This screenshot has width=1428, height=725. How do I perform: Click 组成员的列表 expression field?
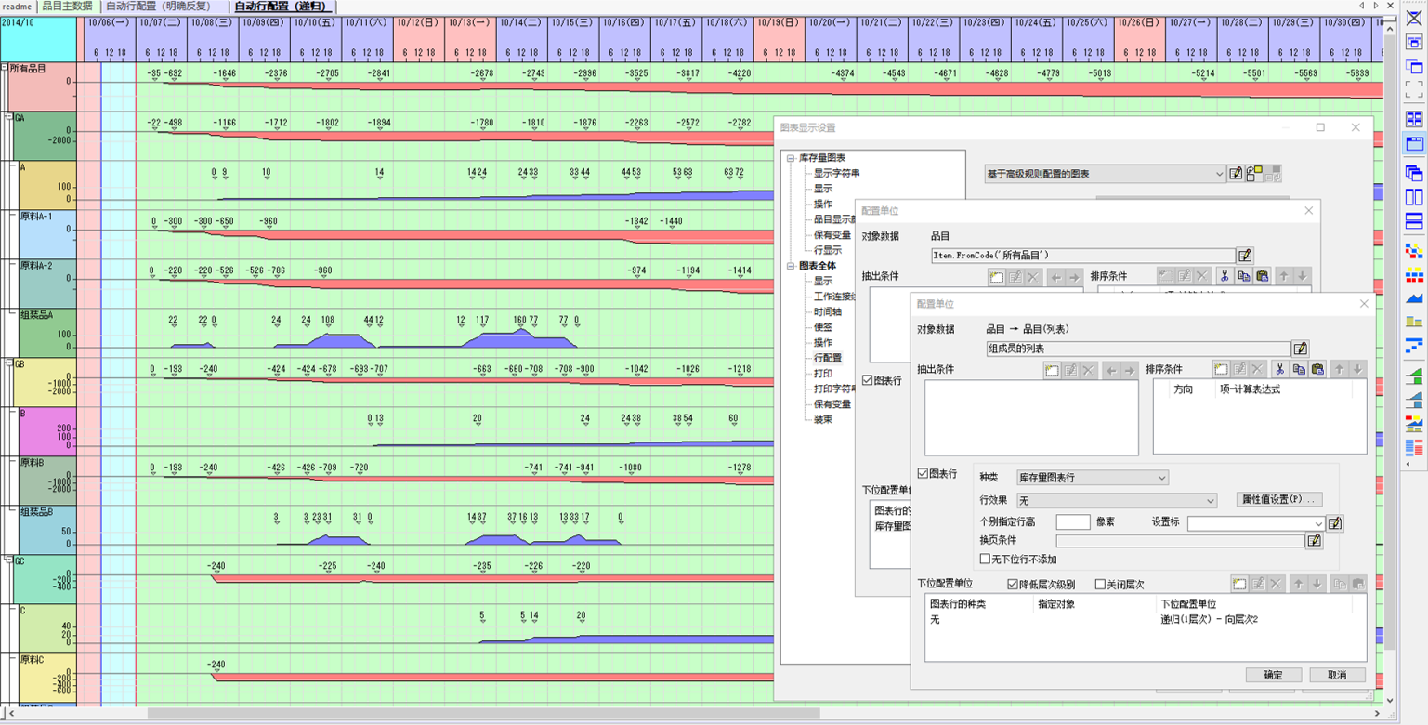(1138, 349)
